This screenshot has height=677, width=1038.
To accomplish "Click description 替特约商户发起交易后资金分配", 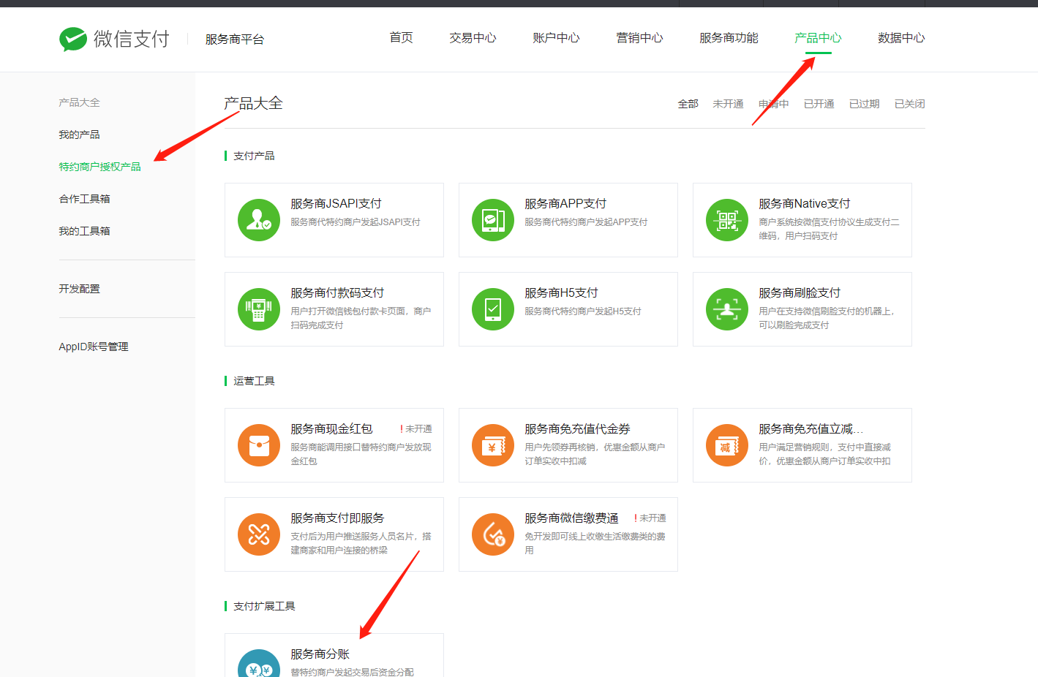I will pos(352,672).
